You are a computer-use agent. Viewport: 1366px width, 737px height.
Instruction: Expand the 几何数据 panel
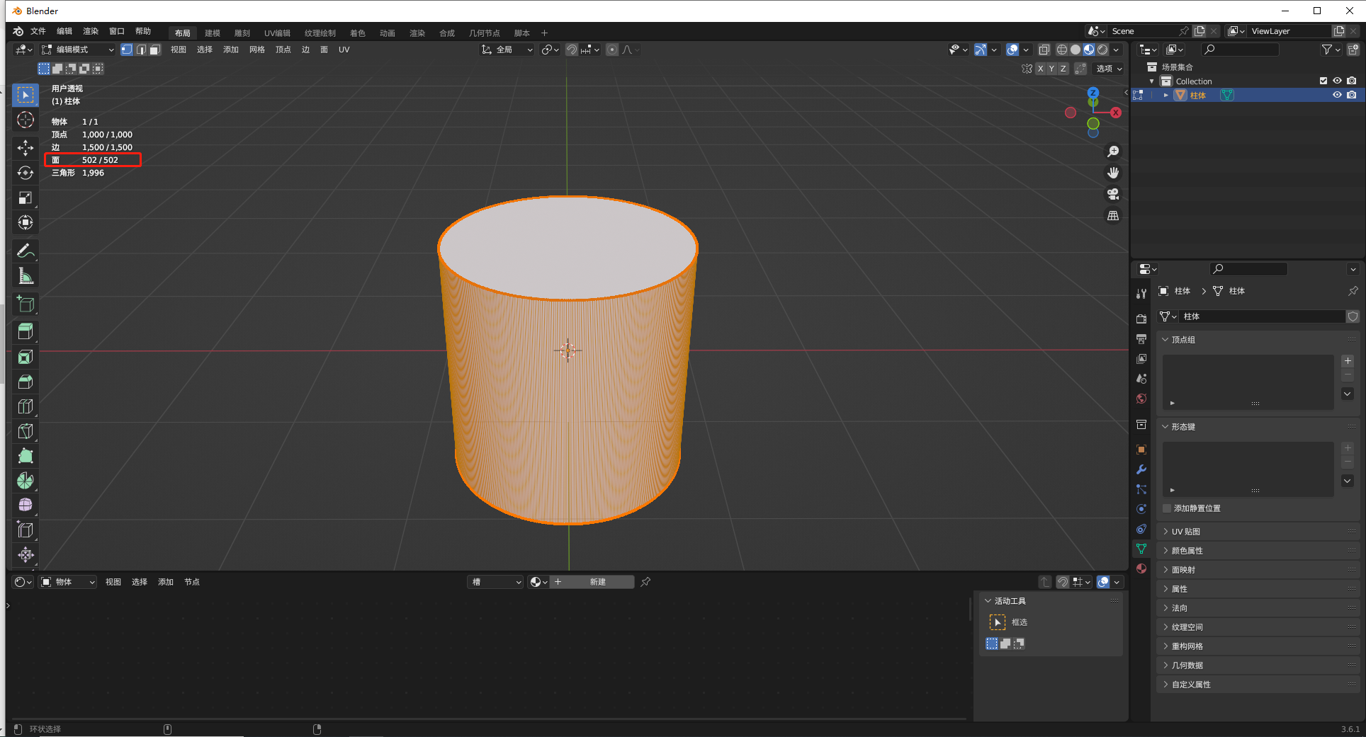tap(1187, 665)
